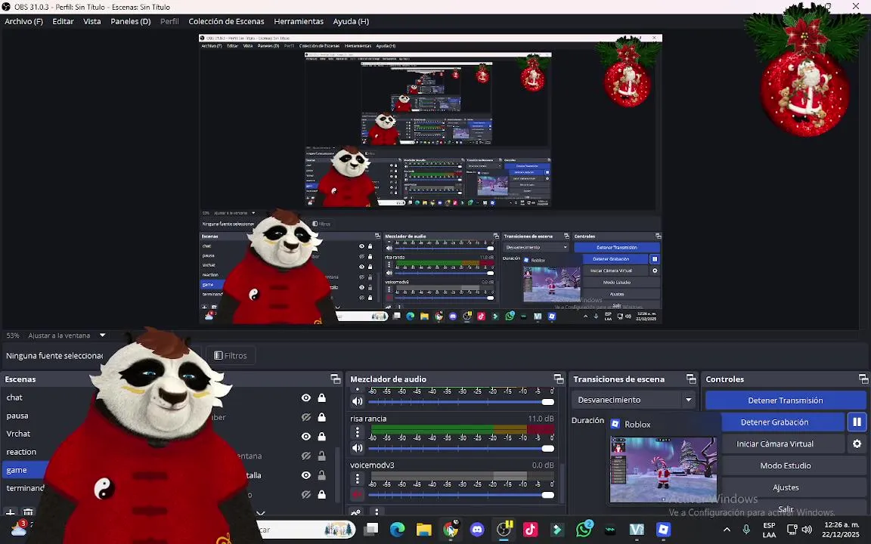This screenshot has height=544, width=871.
Task: Open the risa rancia options dots menu
Action: [357, 431]
